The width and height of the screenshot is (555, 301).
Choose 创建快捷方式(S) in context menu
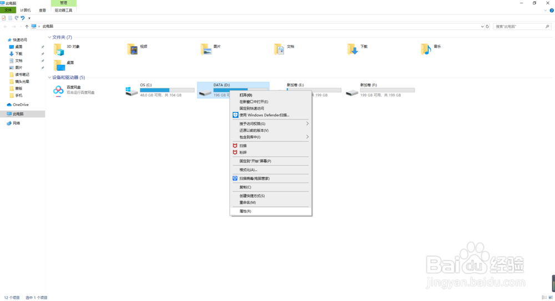[271, 196]
